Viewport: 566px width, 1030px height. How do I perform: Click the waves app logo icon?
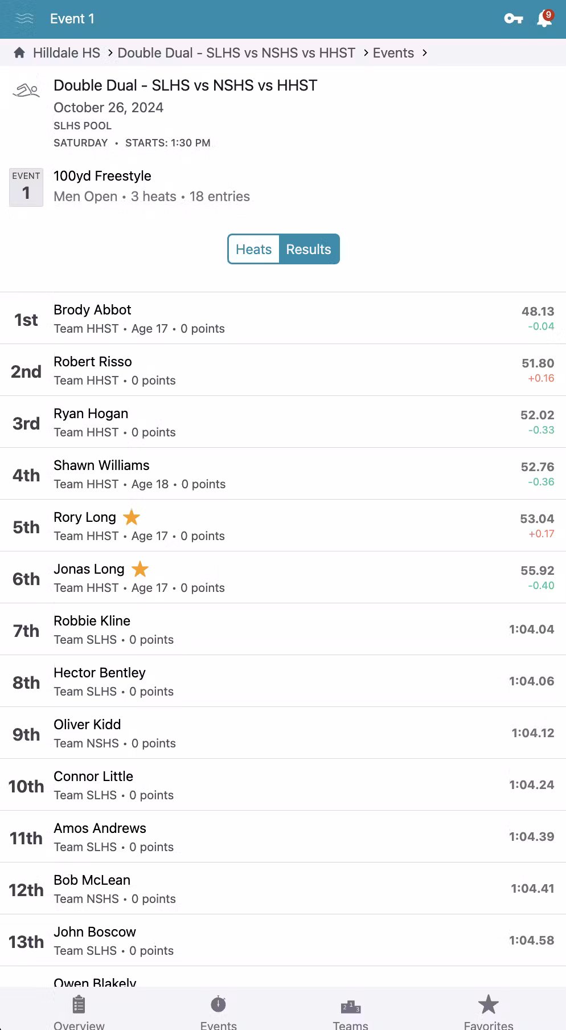click(x=24, y=19)
